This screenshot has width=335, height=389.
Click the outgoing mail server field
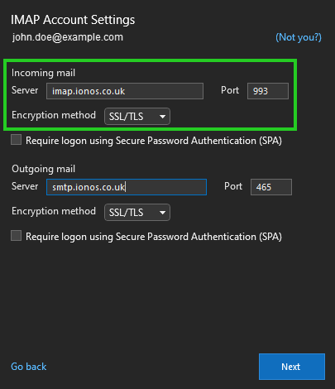127,187
